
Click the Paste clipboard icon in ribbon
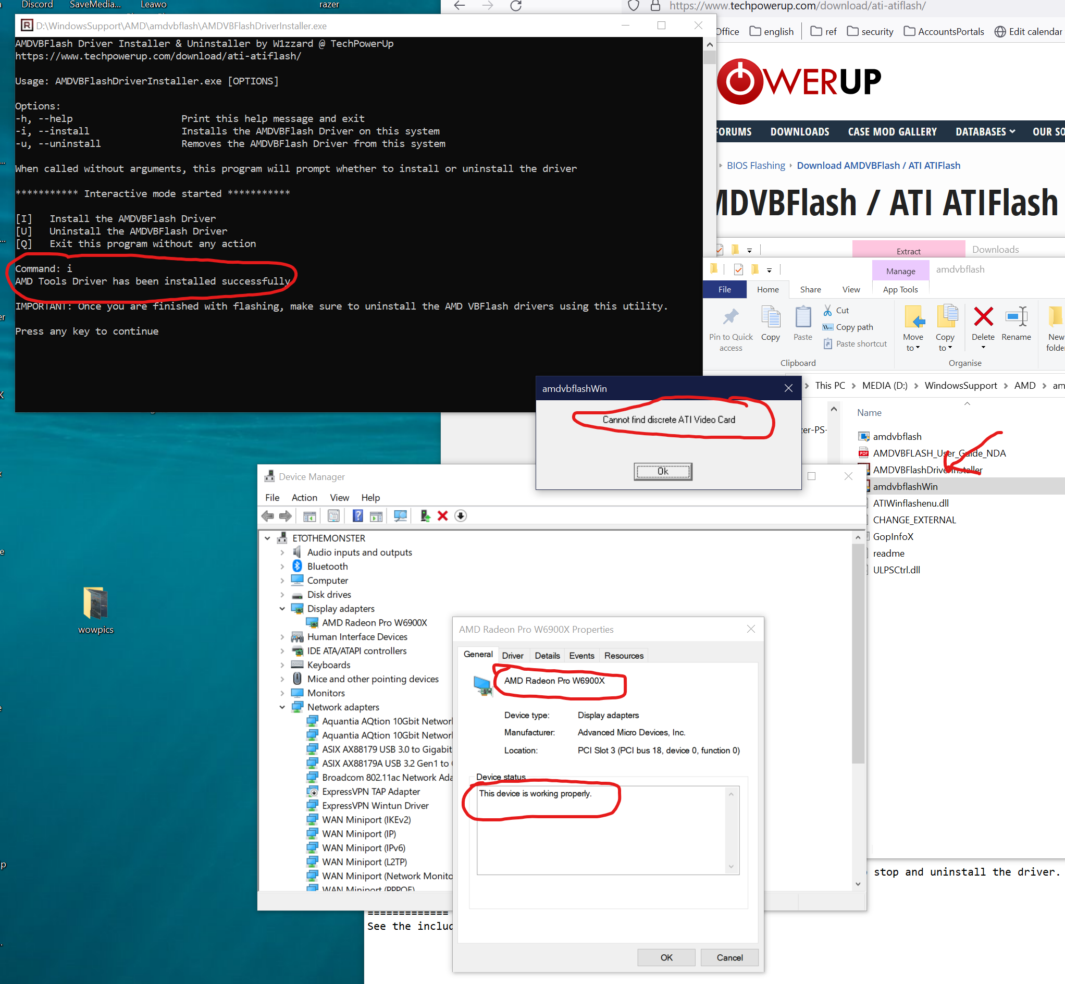[802, 317]
